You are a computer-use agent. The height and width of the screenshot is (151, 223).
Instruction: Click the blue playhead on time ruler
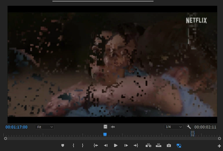[x=105, y=135]
